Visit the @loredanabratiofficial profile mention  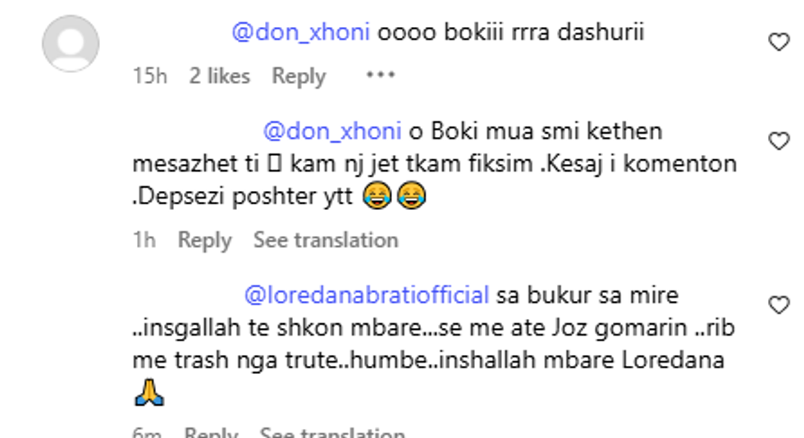tap(367, 294)
